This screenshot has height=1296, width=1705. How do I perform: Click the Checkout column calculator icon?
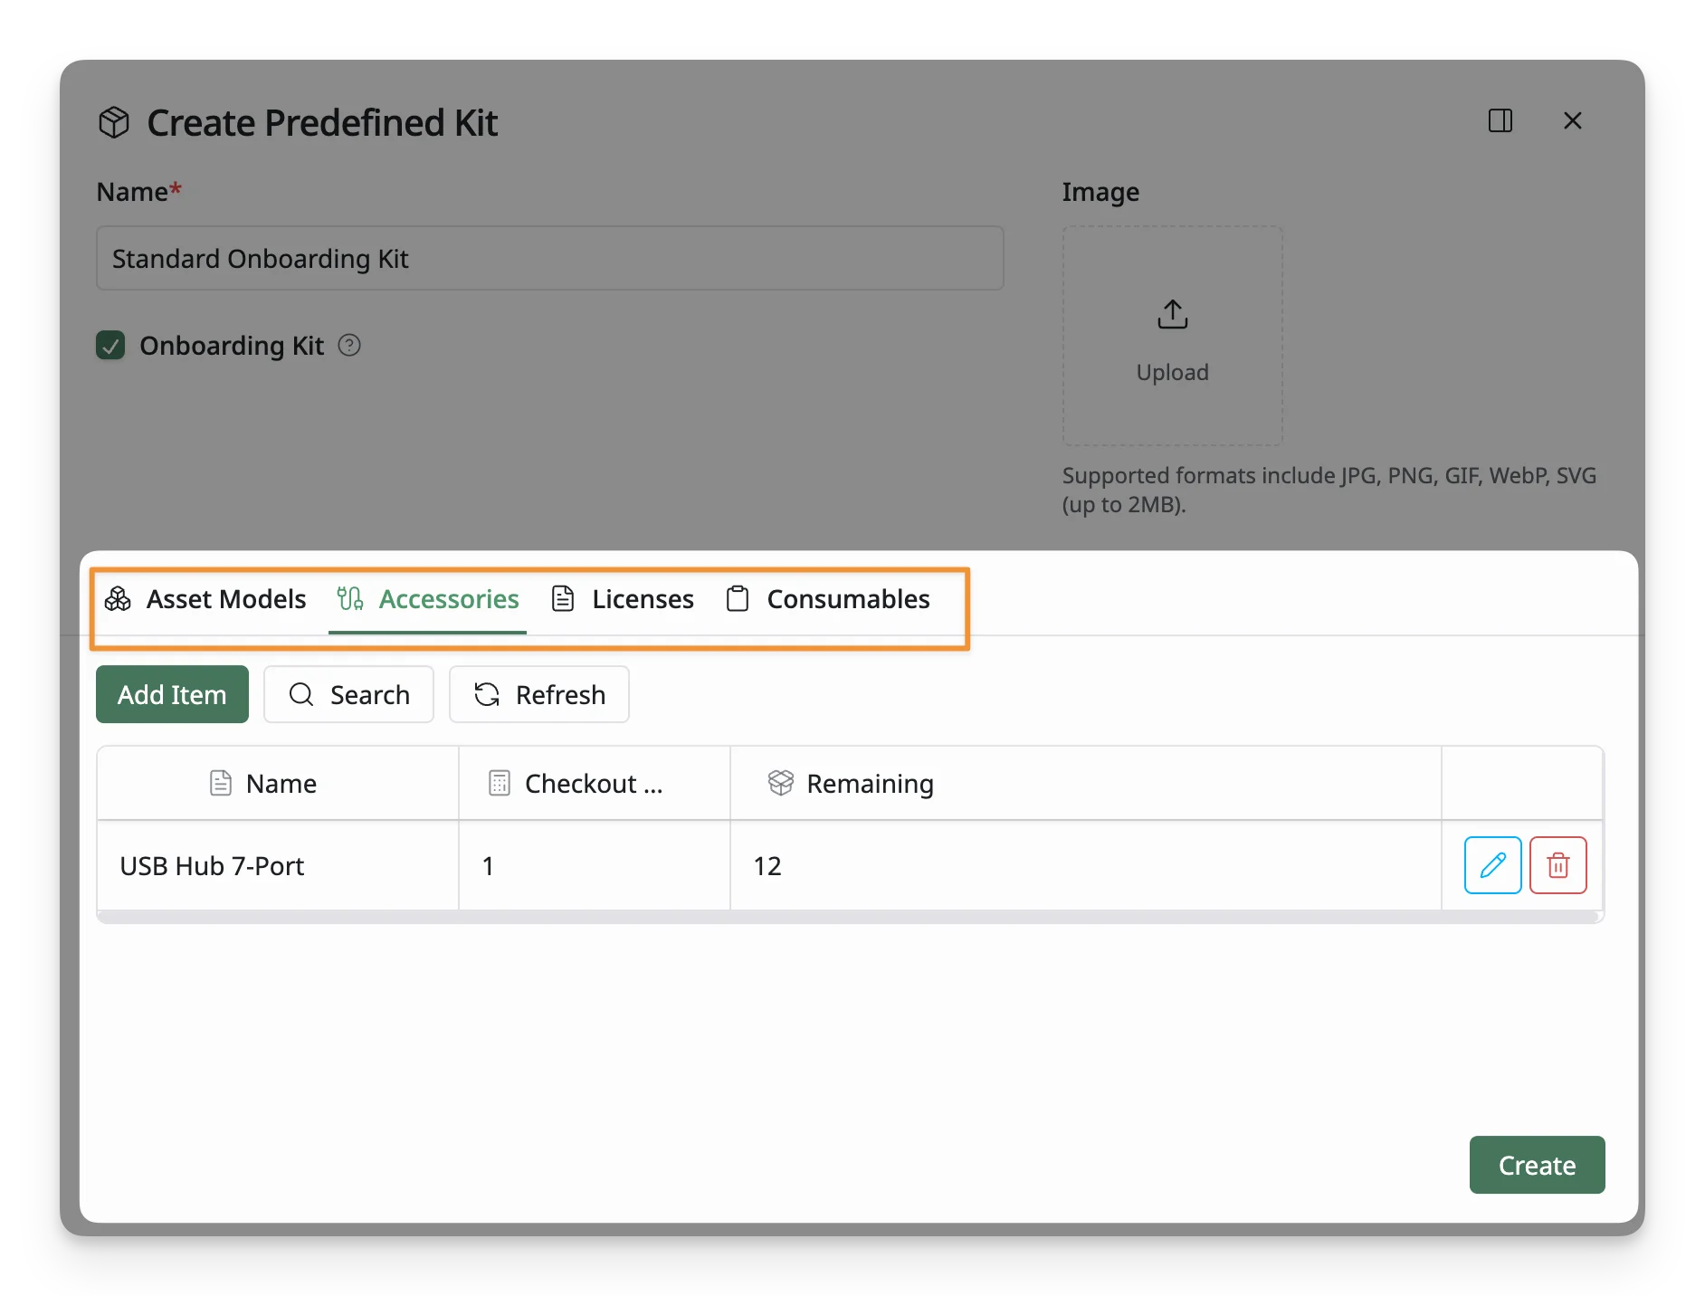click(x=500, y=783)
